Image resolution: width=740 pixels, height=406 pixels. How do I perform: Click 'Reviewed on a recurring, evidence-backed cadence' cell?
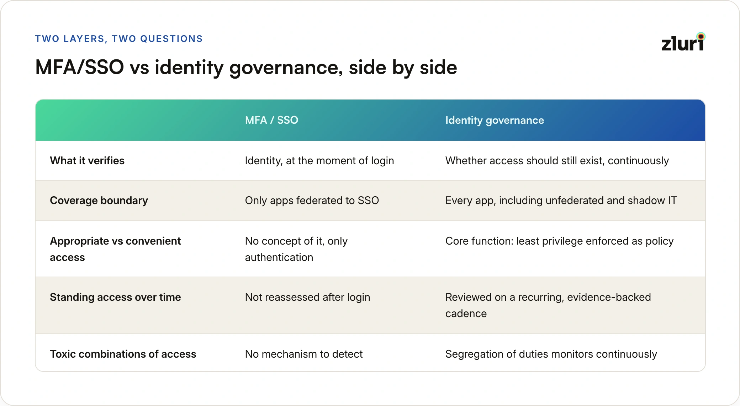pyautogui.click(x=548, y=305)
